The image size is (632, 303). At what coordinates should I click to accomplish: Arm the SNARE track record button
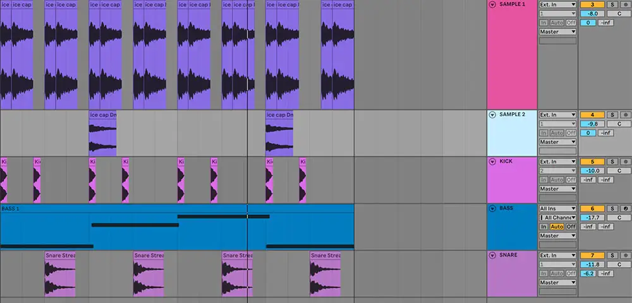[x=626, y=255]
